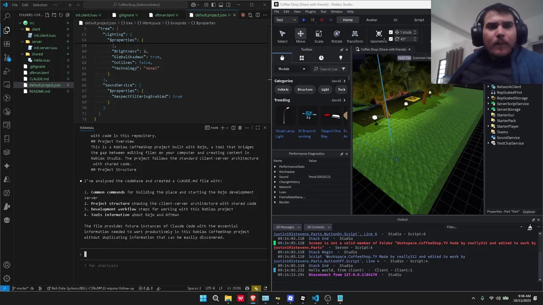Image resolution: width=543 pixels, height=305 pixels.
Task: Open the All Contexts dropdown in Output
Action: [318, 227]
